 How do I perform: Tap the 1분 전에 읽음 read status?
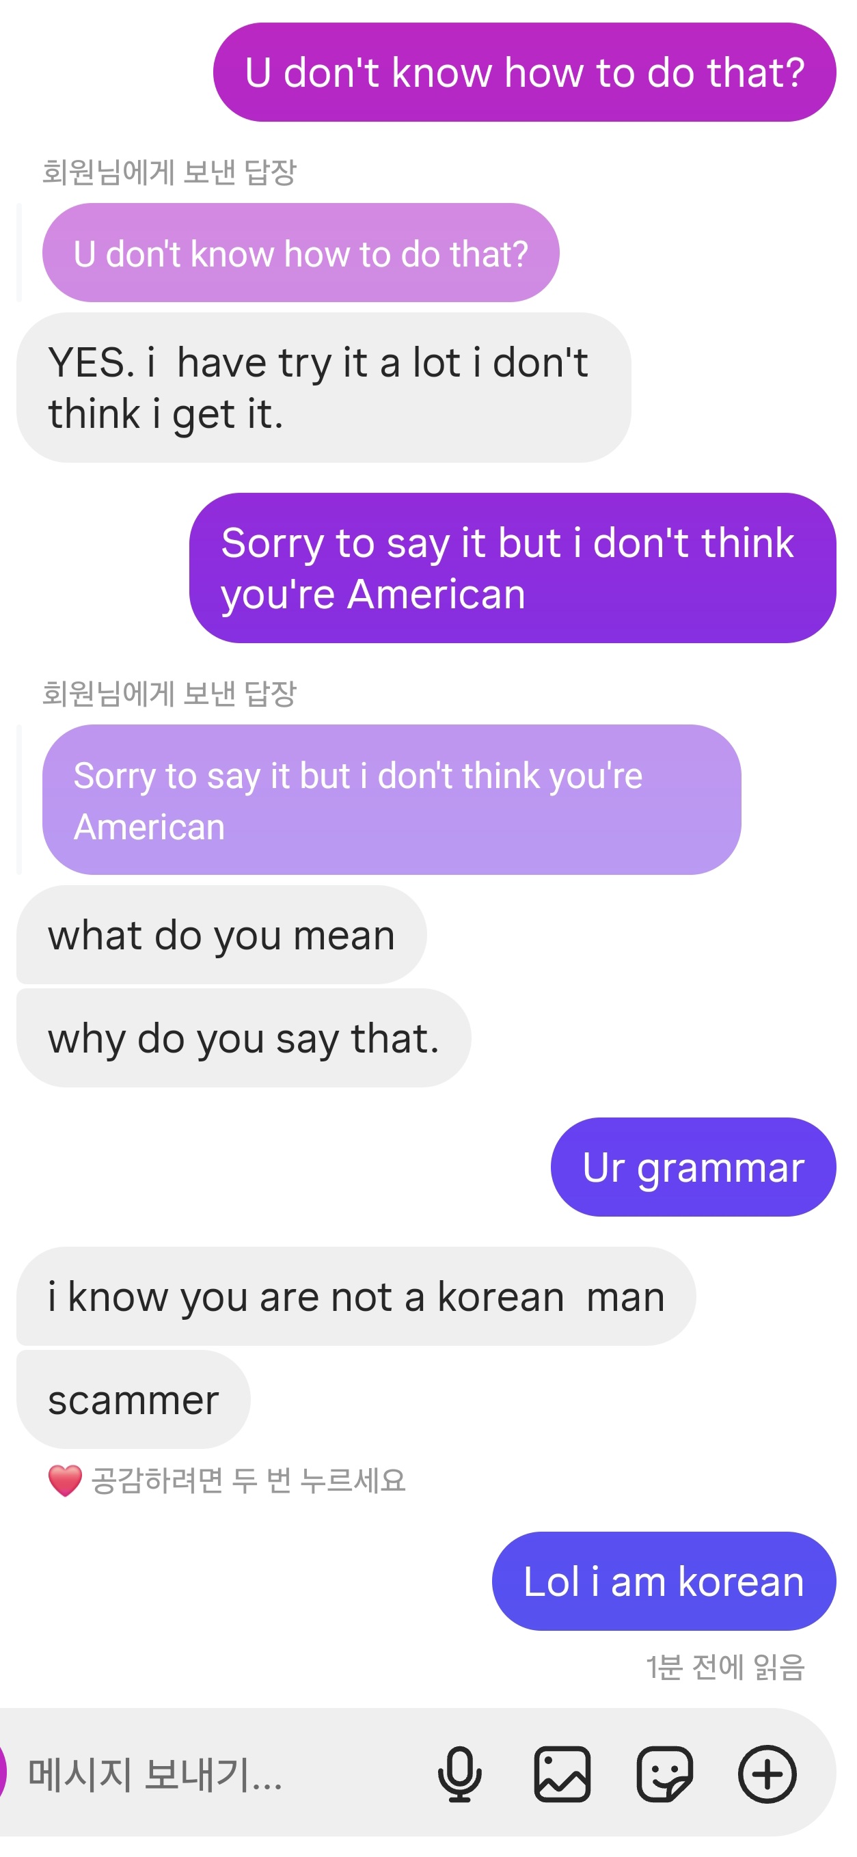pyautogui.click(x=724, y=1667)
